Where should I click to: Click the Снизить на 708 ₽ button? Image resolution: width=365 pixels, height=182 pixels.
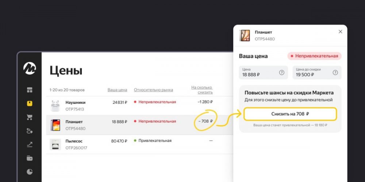pos(290,114)
